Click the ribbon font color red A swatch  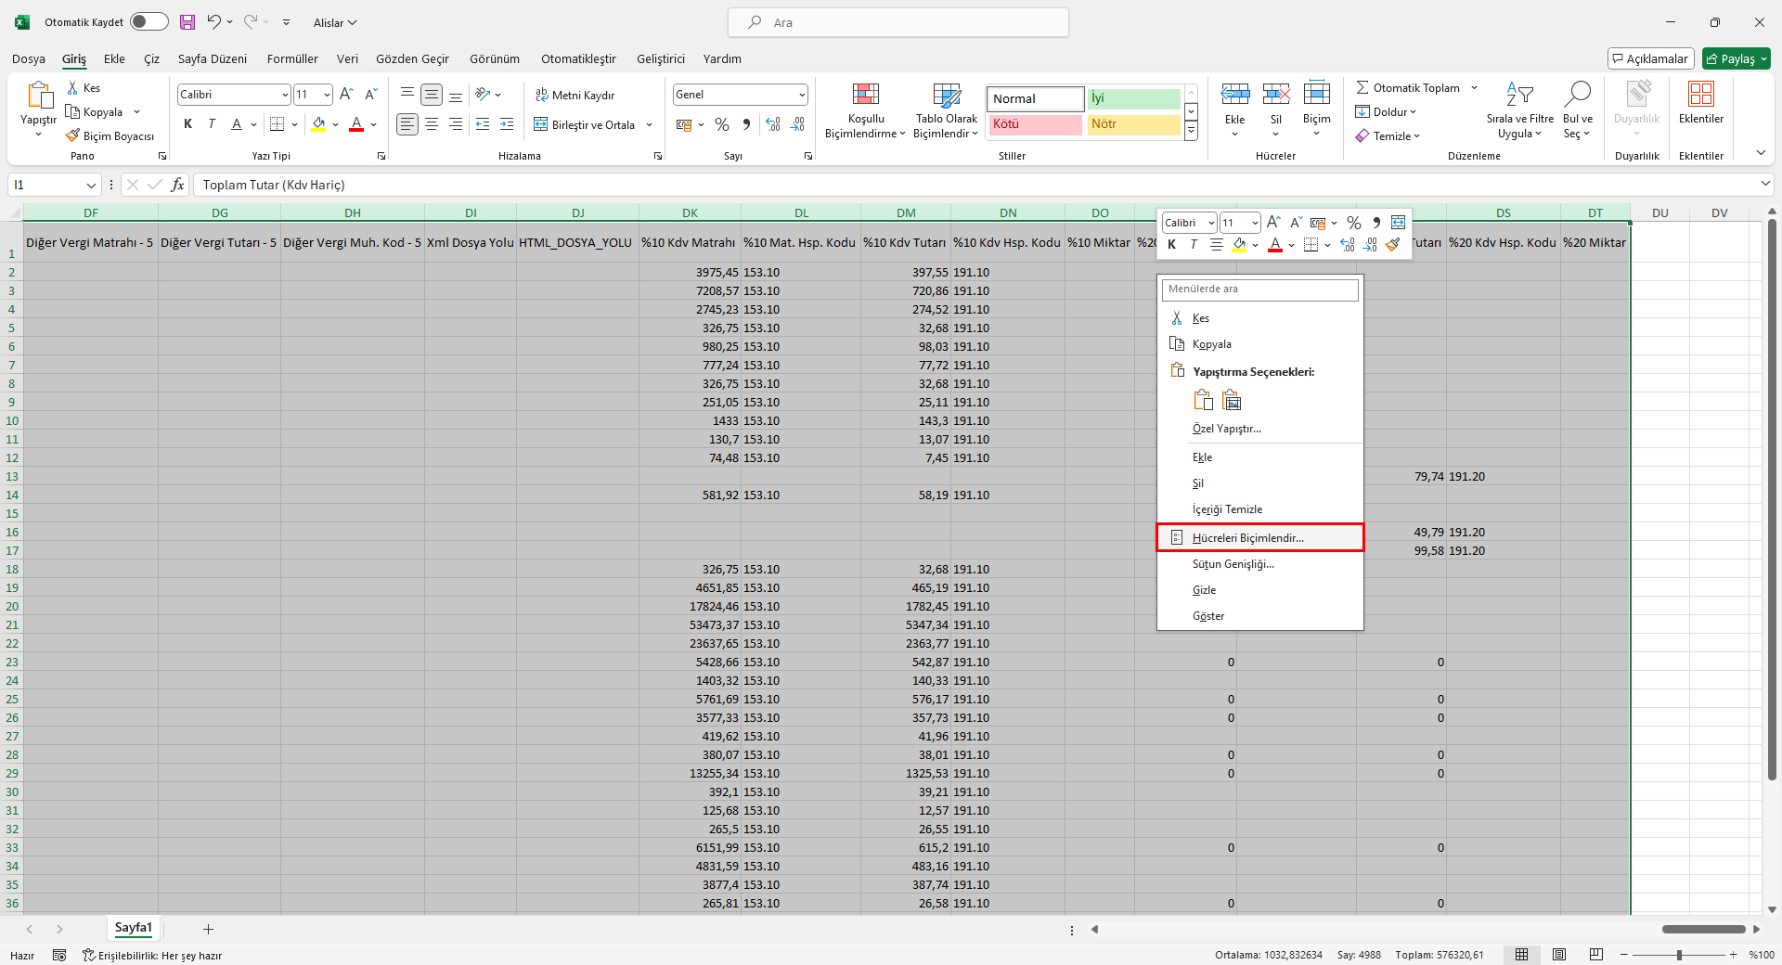(x=356, y=124)
